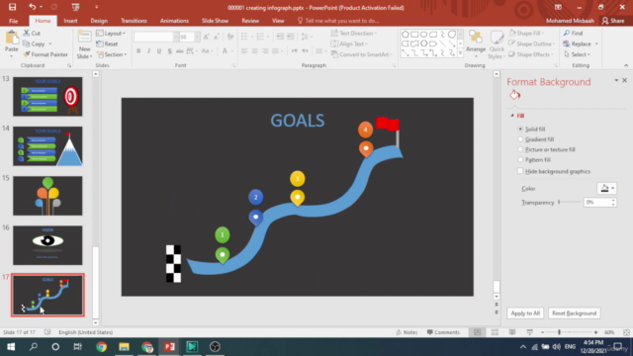This screenshot has width=633, height=356.
Task: Switch to the Insert tab
Action: pyautogui.click(x=70, y=21)
